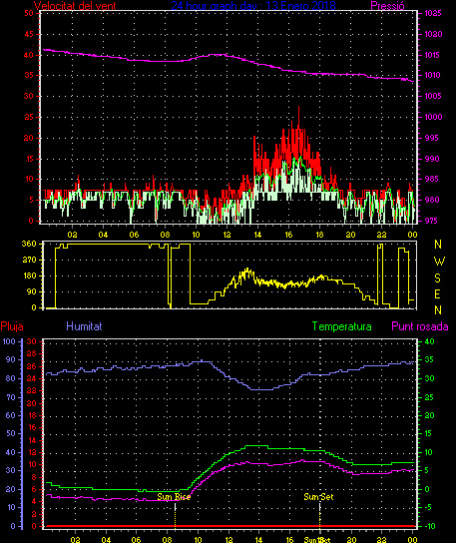456x543 pixels.
Task: Click hour label 06 under the wind speed chart
Action: pos(134,235)
